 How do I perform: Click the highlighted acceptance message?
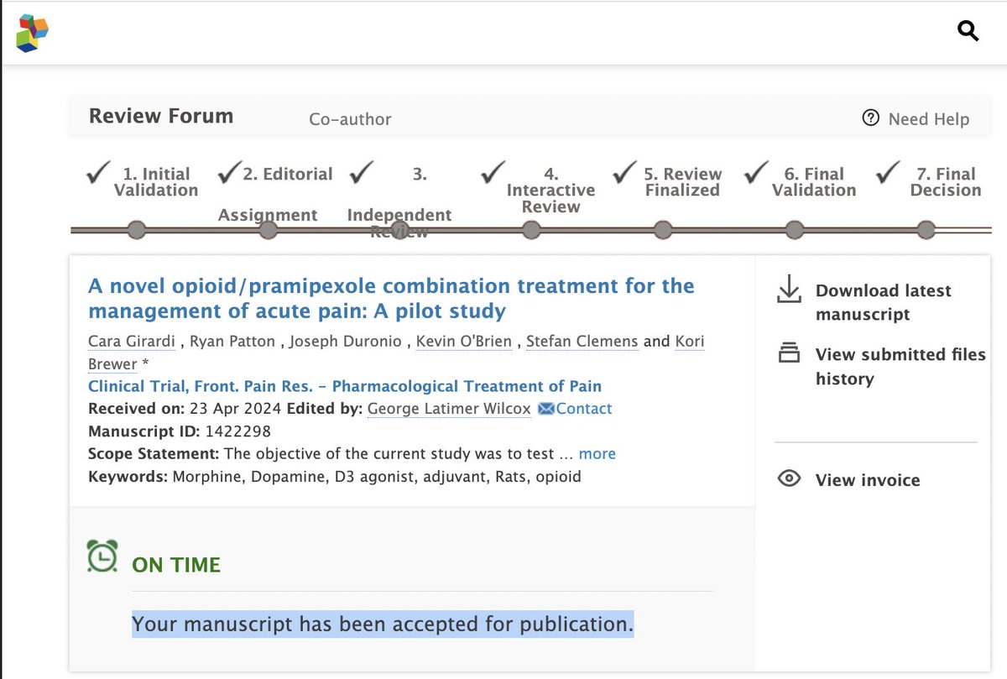pyautogui.click(x=382, y=624)
